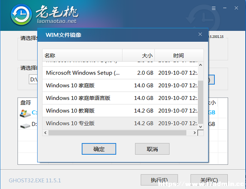Viewport: 246px width, 189px height.
Task: Cancel dialog with 取消 button
Action: pyautogui.click(x=152, y=149)
